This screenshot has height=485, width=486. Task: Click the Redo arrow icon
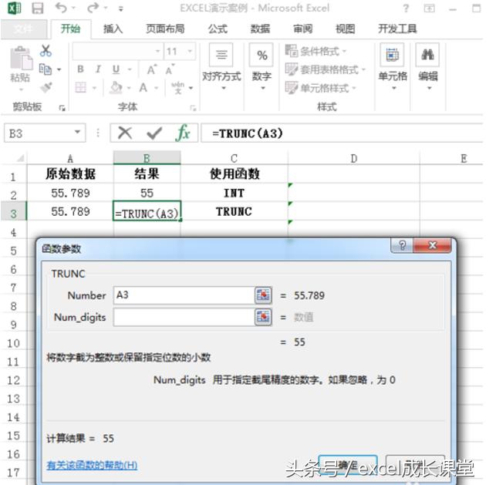pos(93,8)
